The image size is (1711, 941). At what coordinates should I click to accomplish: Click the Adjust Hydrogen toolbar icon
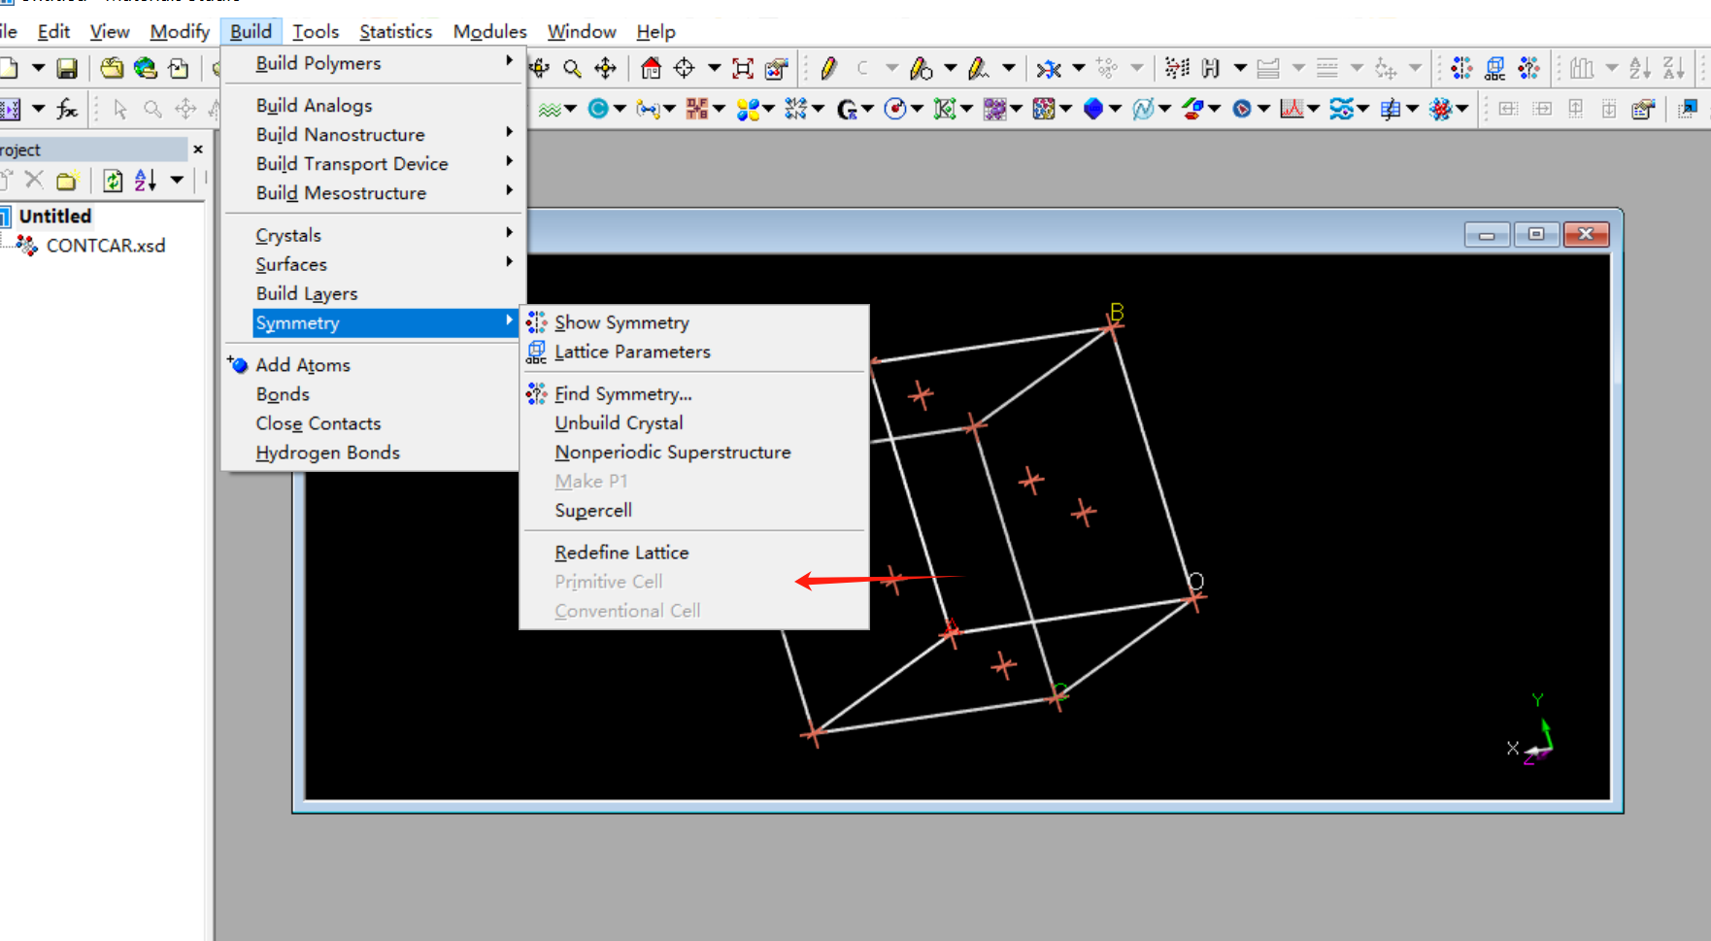[1210, 68]
